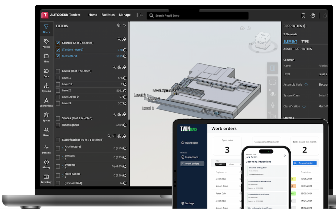Screen dimensions: 336x209
Task: Open Dashboard in TwinTrack tablet sidebar
Action: [x=190, y=143]
